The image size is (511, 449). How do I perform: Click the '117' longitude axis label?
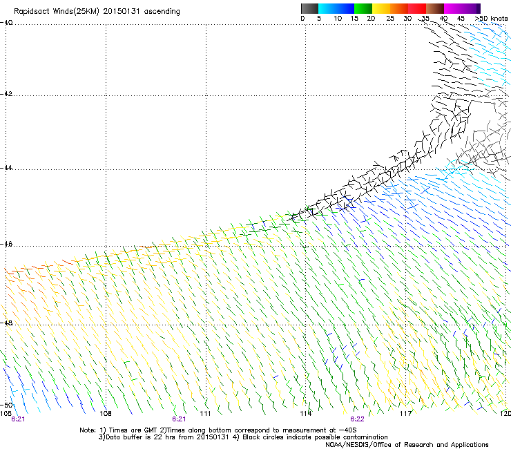406,414
